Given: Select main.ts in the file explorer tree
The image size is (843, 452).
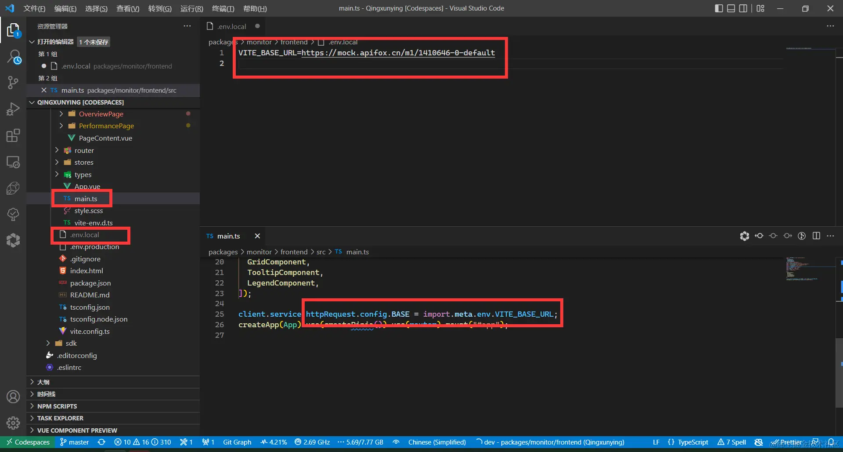Looking at the screenshot, I should click(86, 199).
